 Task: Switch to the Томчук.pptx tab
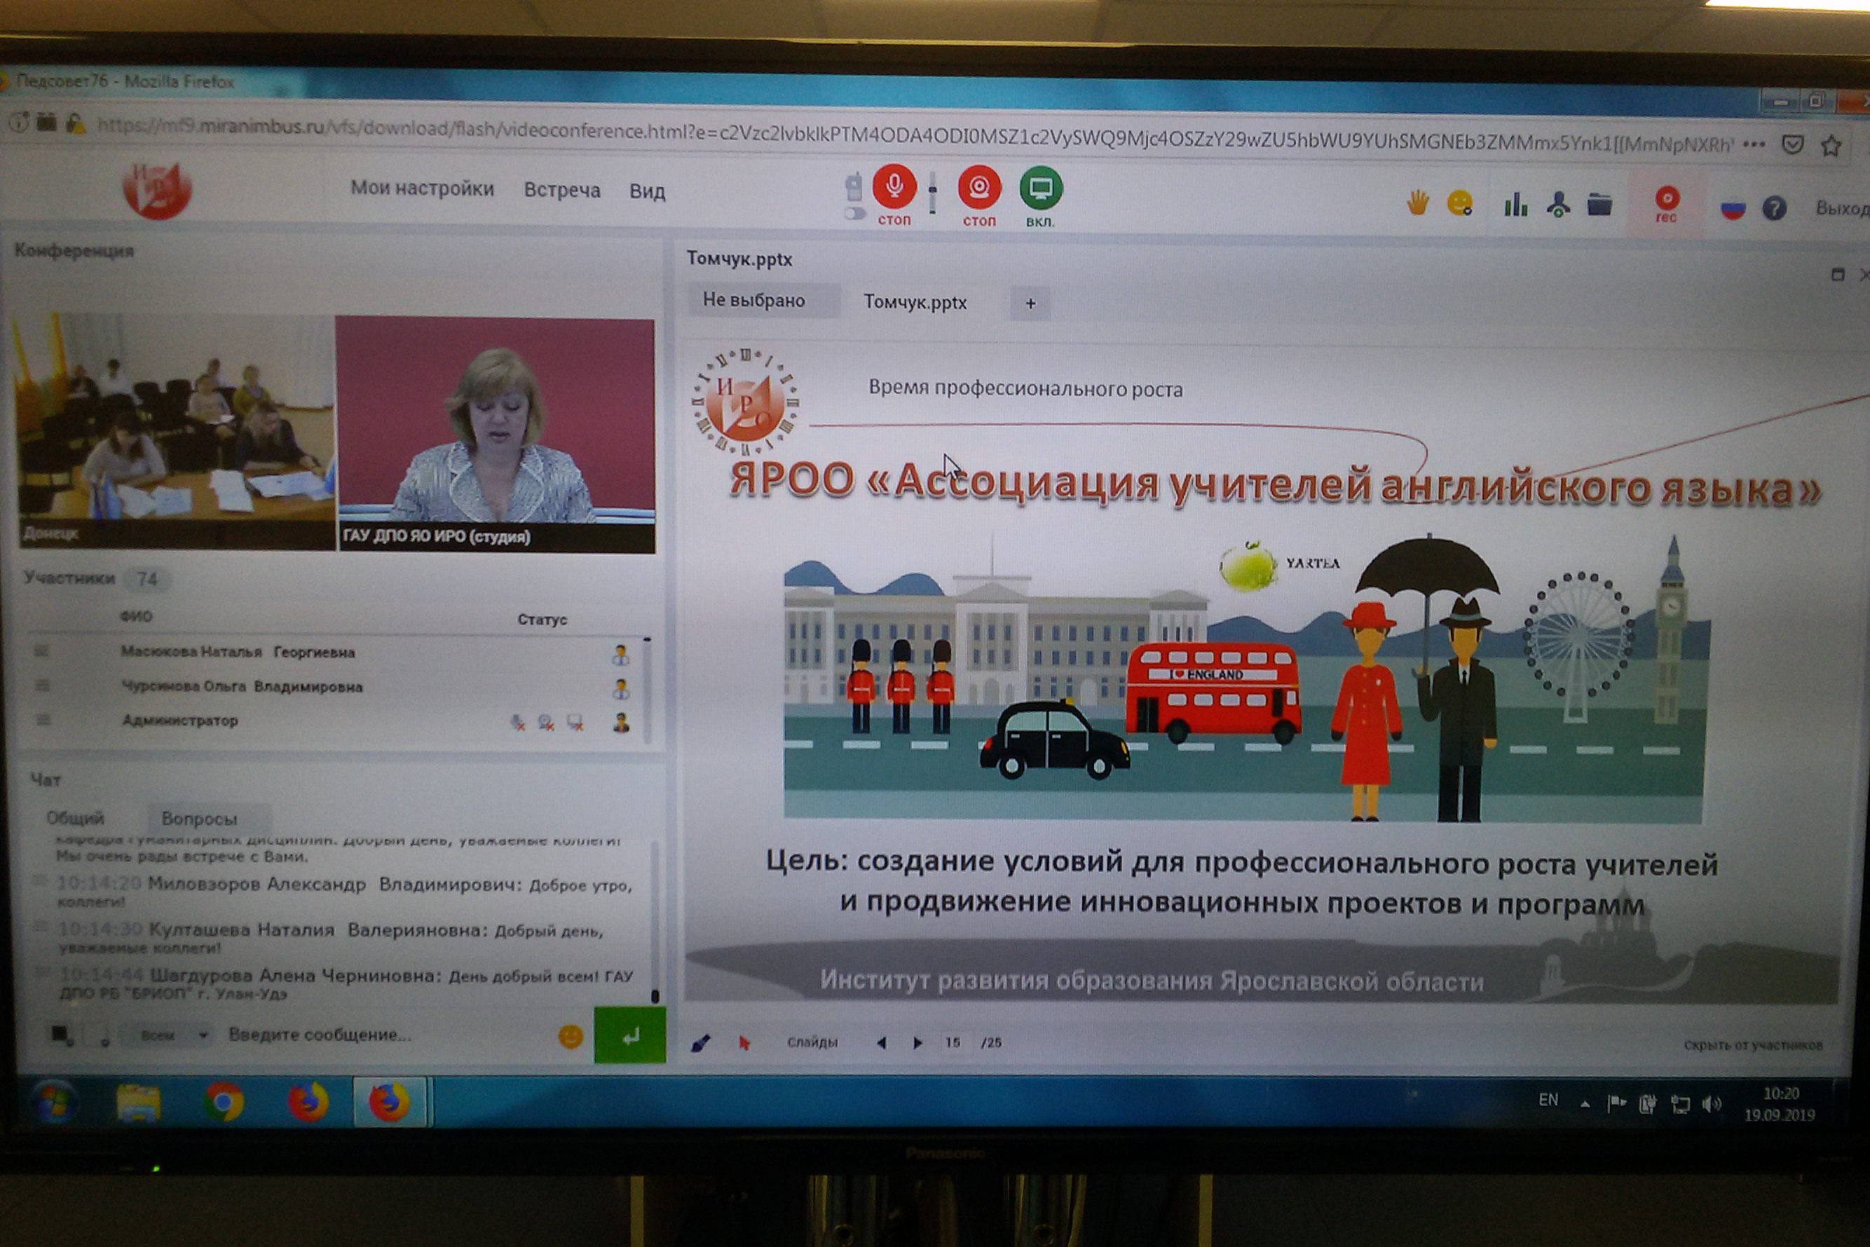click(x=915, y=302)
